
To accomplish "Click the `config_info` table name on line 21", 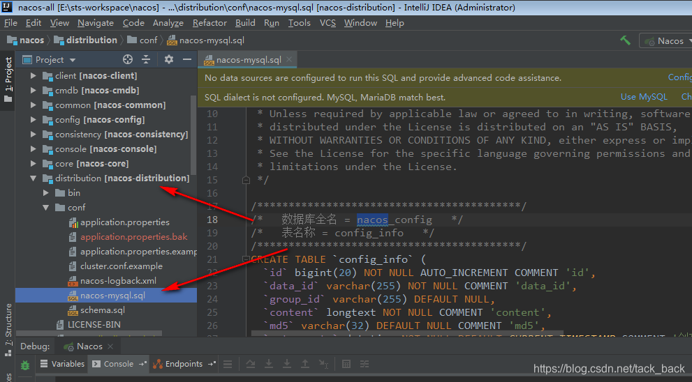I will click(x=374, y=259).
